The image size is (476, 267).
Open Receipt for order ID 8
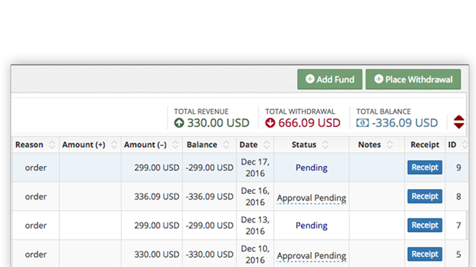point(425,196)
